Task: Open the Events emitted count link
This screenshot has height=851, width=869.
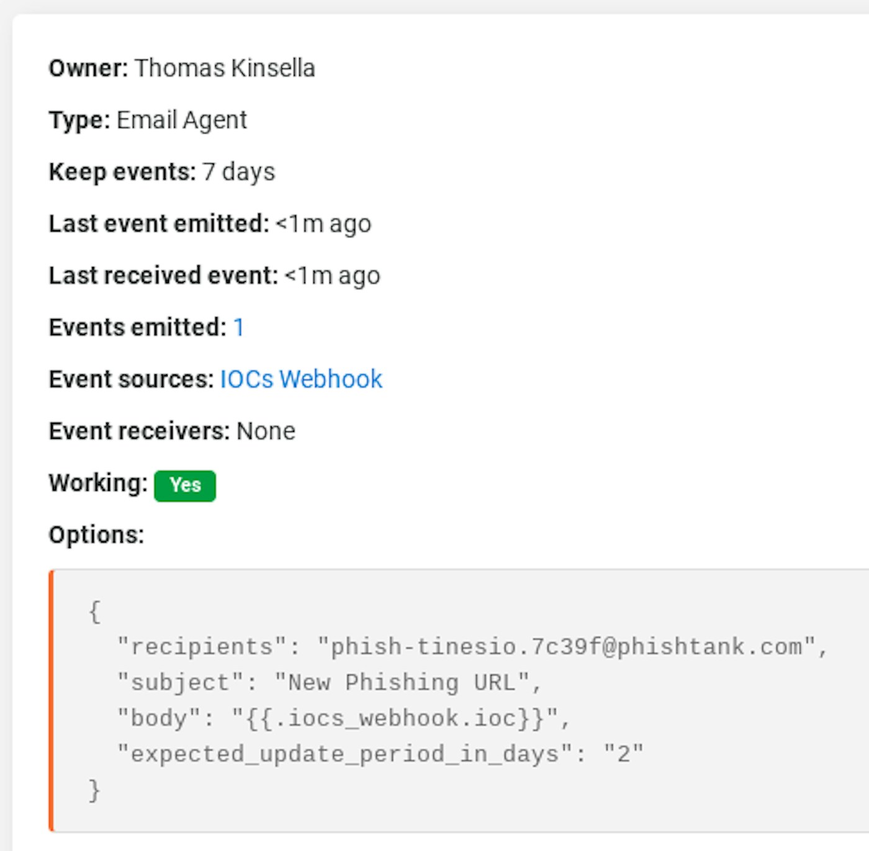Action: point(238,327)
